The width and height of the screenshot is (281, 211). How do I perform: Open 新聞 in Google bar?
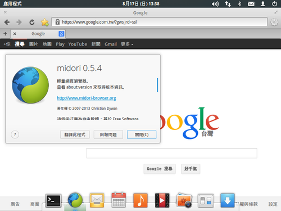pos(96,44)
